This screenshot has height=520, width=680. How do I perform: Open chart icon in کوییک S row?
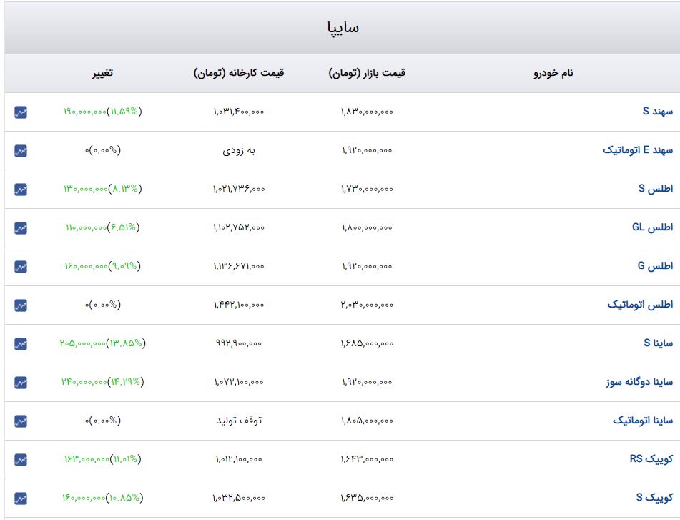click(21, 499)
